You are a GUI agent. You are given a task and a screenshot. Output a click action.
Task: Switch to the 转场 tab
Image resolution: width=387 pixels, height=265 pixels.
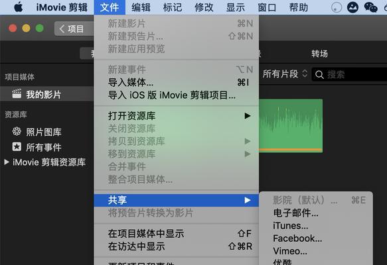pyautogui.click(x=319, y=54)
